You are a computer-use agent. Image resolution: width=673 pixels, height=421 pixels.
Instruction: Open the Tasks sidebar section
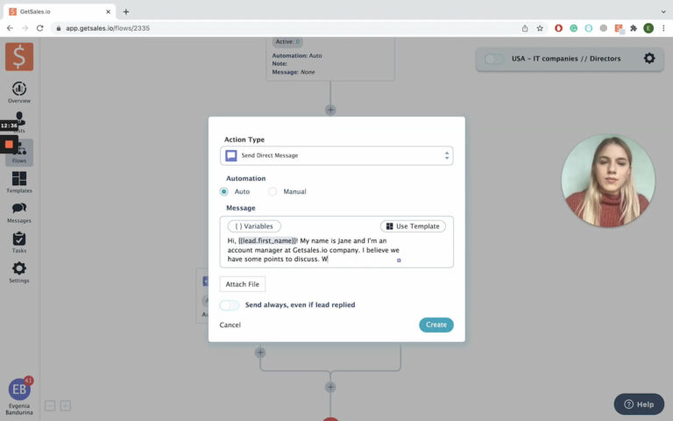coord(19,242)
